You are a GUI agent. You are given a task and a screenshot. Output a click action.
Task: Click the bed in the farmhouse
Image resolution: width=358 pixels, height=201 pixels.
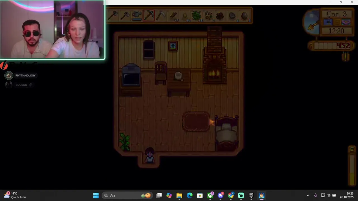pos(226,133)
